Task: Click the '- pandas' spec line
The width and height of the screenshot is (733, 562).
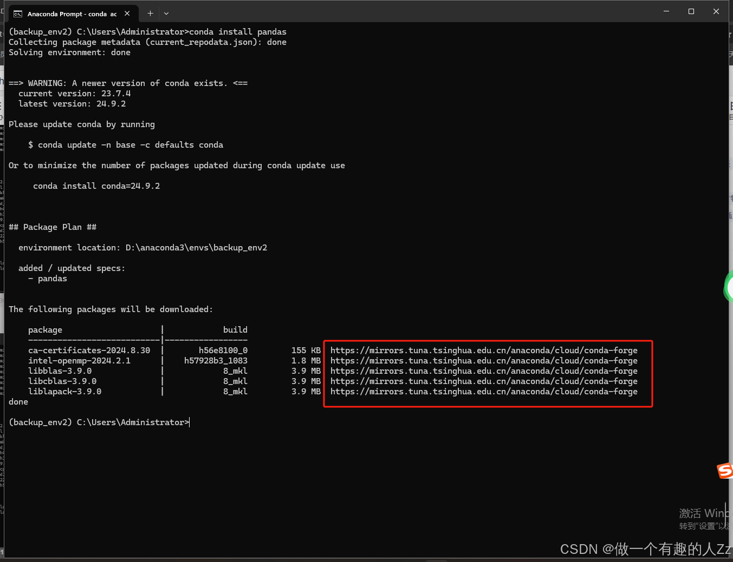Action: pos(48,279)
